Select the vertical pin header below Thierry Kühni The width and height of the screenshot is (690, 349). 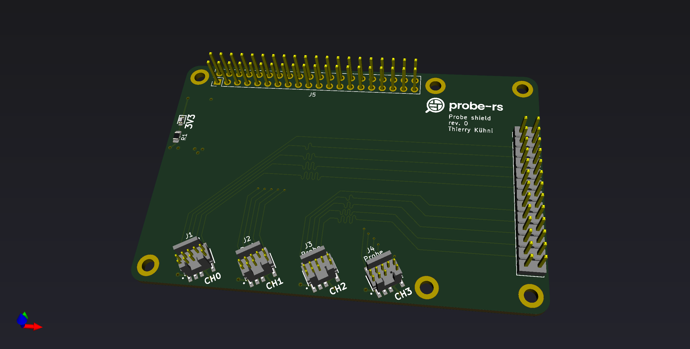point(530,196)
